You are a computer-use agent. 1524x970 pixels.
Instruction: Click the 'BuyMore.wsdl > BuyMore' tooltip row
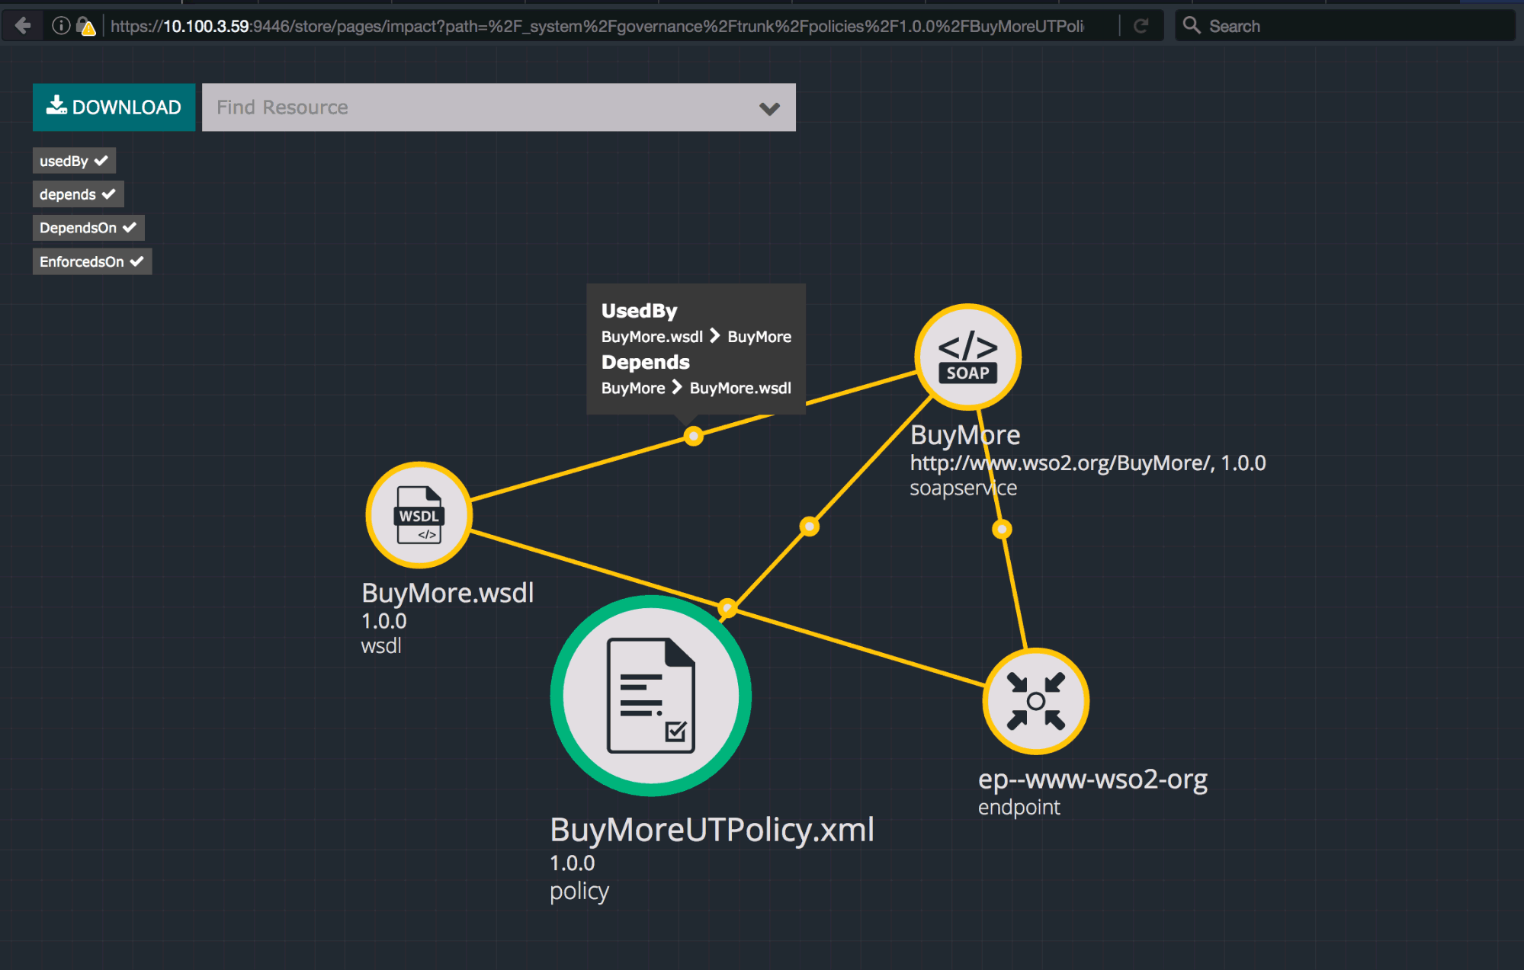click(696, 337)
